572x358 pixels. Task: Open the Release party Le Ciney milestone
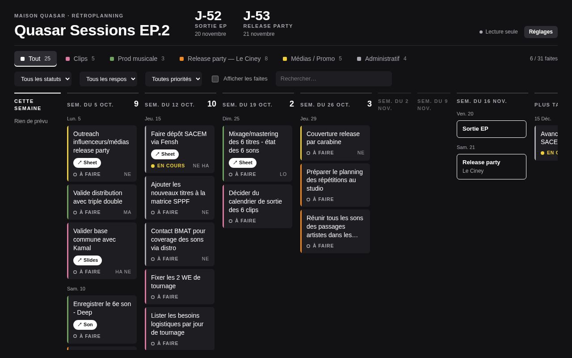492,166
